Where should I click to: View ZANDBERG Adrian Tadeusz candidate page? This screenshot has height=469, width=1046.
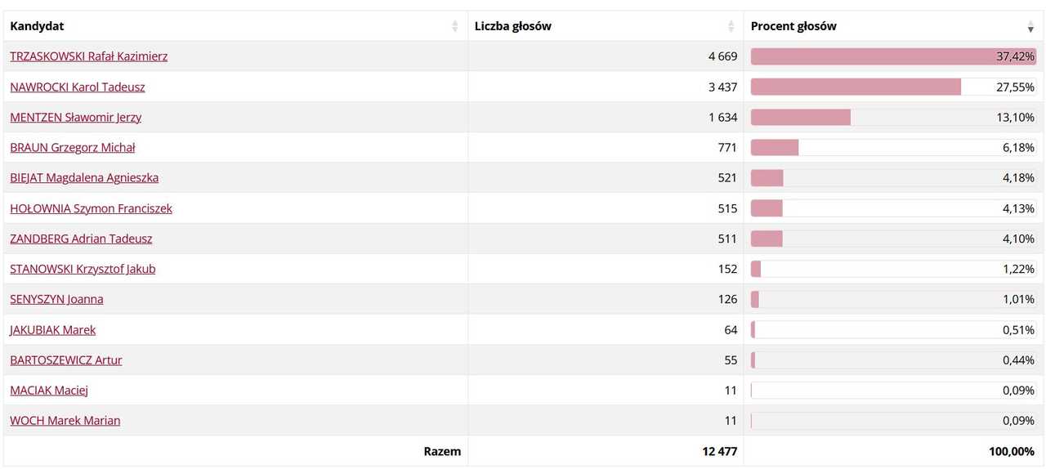(81, 239)
